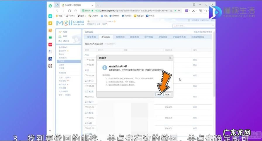The width and height of the screenshot is (262, 141).
Task: Click the blue info icon in dialog
Action: [x=105, y=67]
